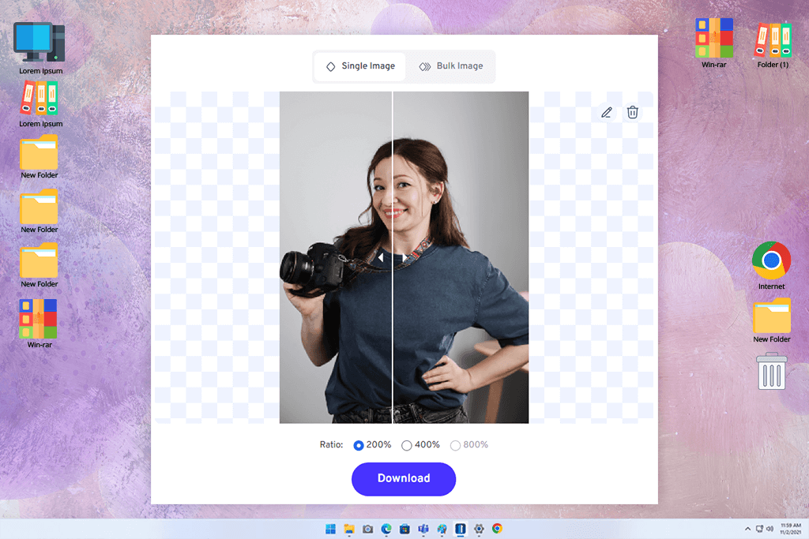Image resolution: width=809 pixels, height=539 pixels.
Task: Select the 800% ratio option
Action: pos(469,445)
